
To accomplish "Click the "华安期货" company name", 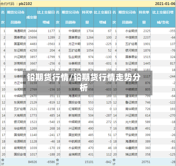I will click(20, 128).
